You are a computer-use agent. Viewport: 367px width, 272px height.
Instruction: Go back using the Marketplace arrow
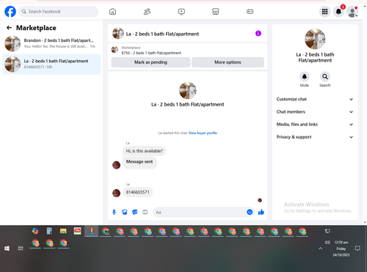point(9,28)
